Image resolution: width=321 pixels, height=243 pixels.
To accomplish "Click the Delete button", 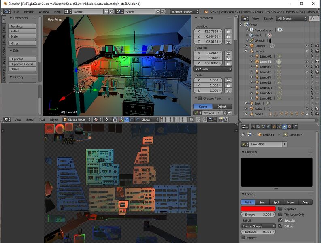I will tap(22, 69).
